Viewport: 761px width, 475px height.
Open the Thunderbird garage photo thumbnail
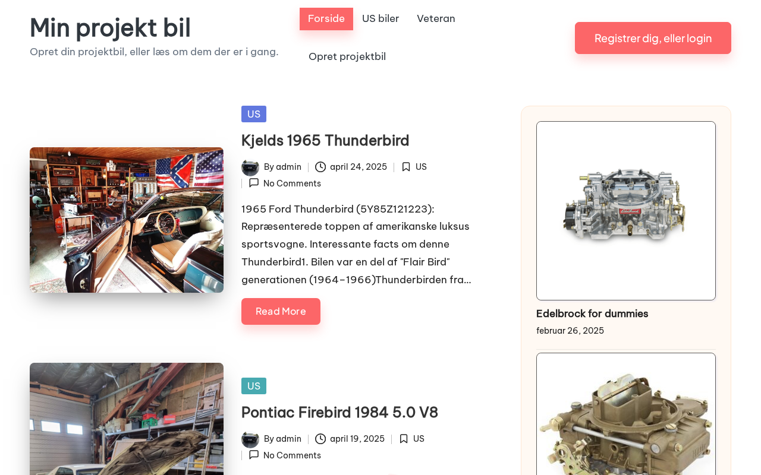[127, 220]
